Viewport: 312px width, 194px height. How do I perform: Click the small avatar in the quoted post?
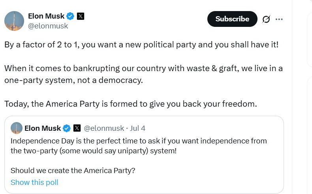tap(17, 128)
